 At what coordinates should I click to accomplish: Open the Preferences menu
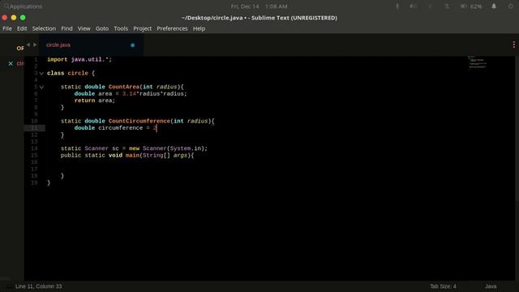(172, 28)
